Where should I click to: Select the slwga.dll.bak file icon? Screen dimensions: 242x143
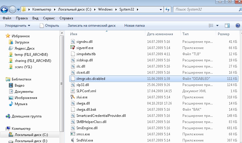point(73,109)
